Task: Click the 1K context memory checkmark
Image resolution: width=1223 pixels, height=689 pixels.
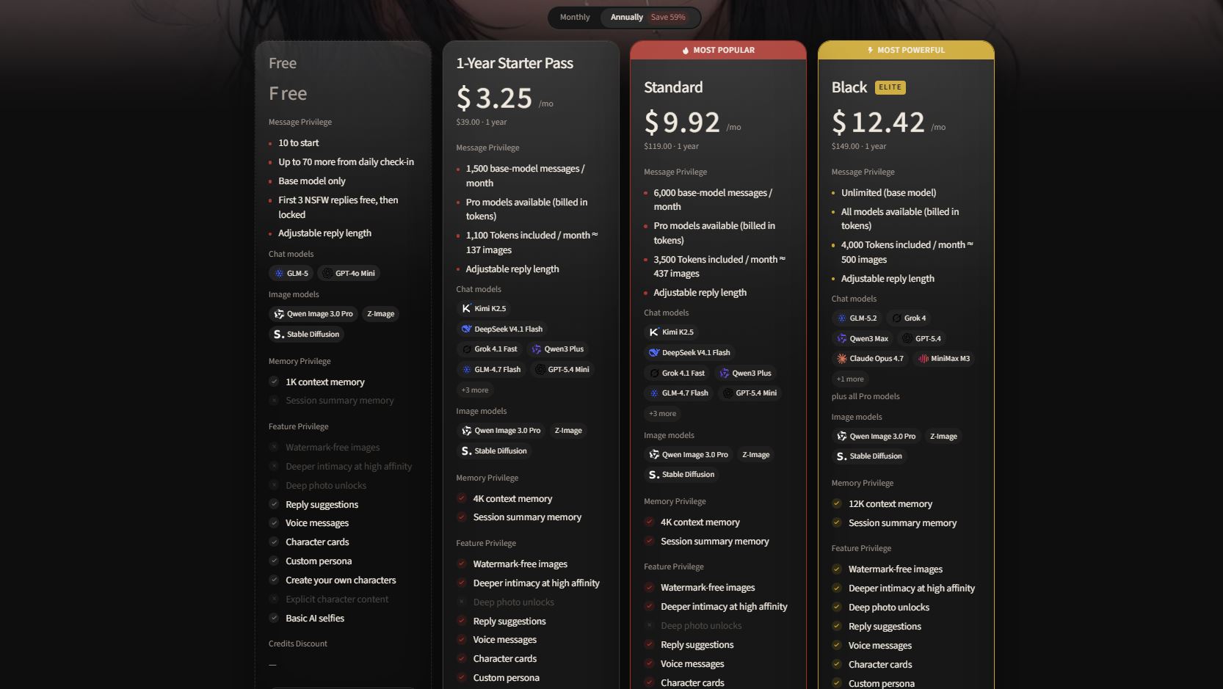Action: pyautogui.click(x=274, y=382)
